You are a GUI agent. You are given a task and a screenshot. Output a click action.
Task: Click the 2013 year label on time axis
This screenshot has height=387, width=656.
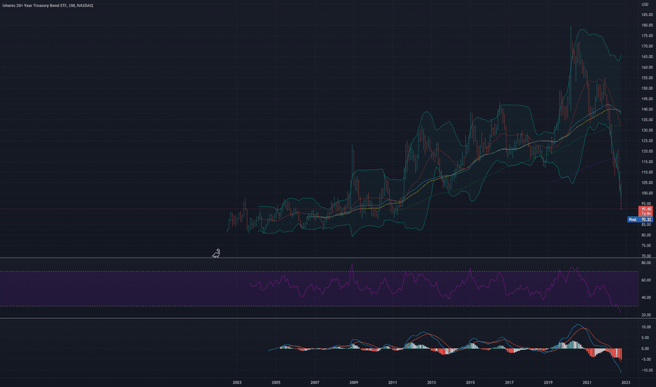(x=431, y=382)
